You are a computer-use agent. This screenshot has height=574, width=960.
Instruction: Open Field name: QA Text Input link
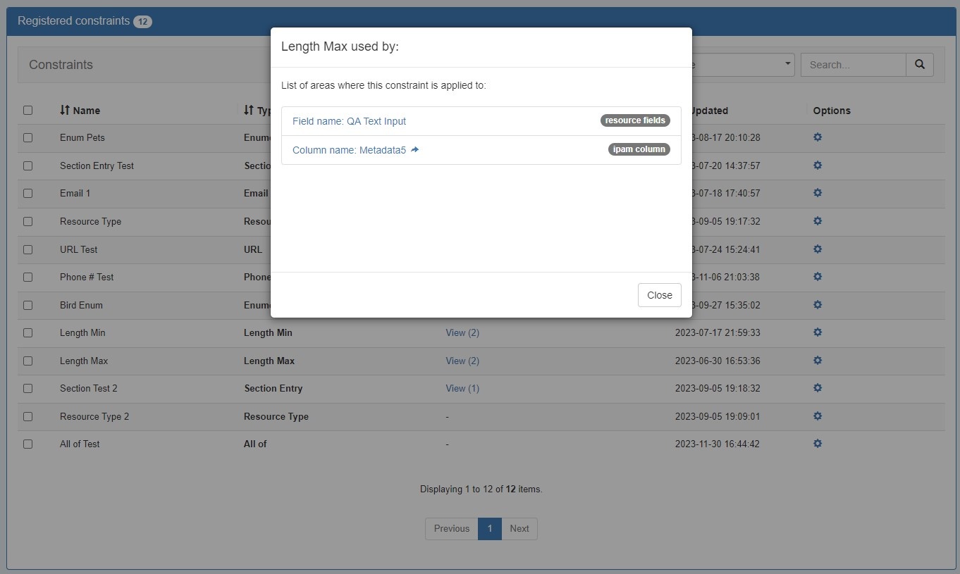(x=349, y=121)
